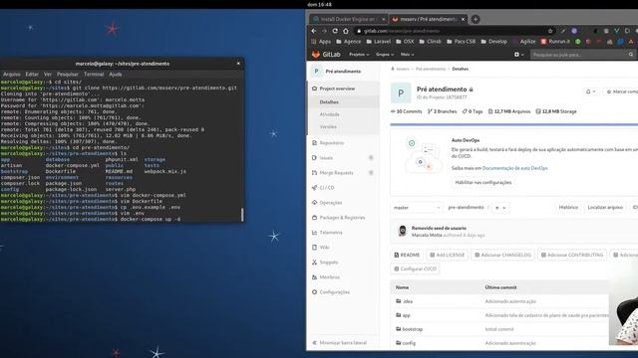Viewport: 638px width, 358px height.
Task: Open the Projetos dropdown in GitLab navbar
Action: (359, 55)
